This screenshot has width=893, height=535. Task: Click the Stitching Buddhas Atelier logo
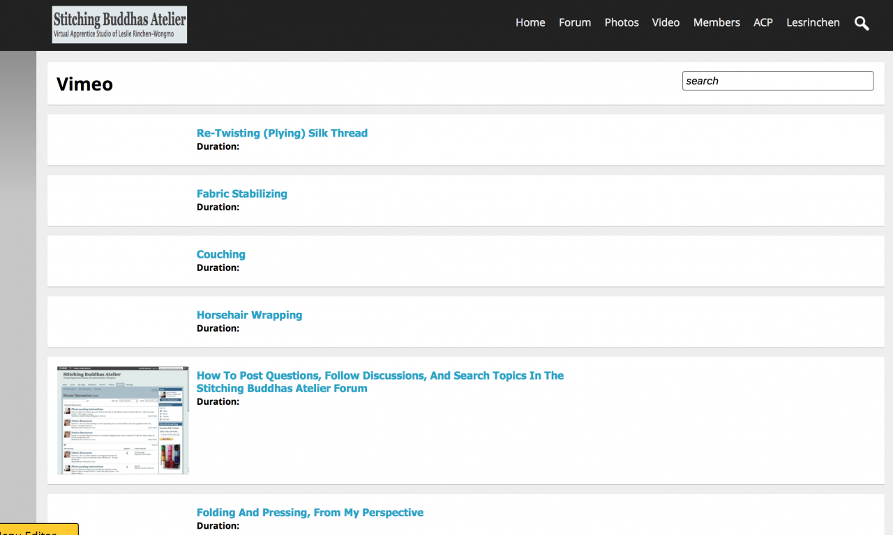pyautogui.click(x=119, y=25)
